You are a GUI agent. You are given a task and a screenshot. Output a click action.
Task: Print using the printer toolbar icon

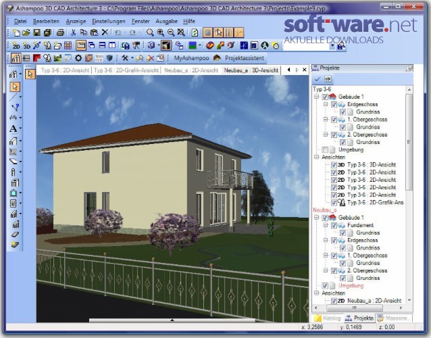[60, 33]
